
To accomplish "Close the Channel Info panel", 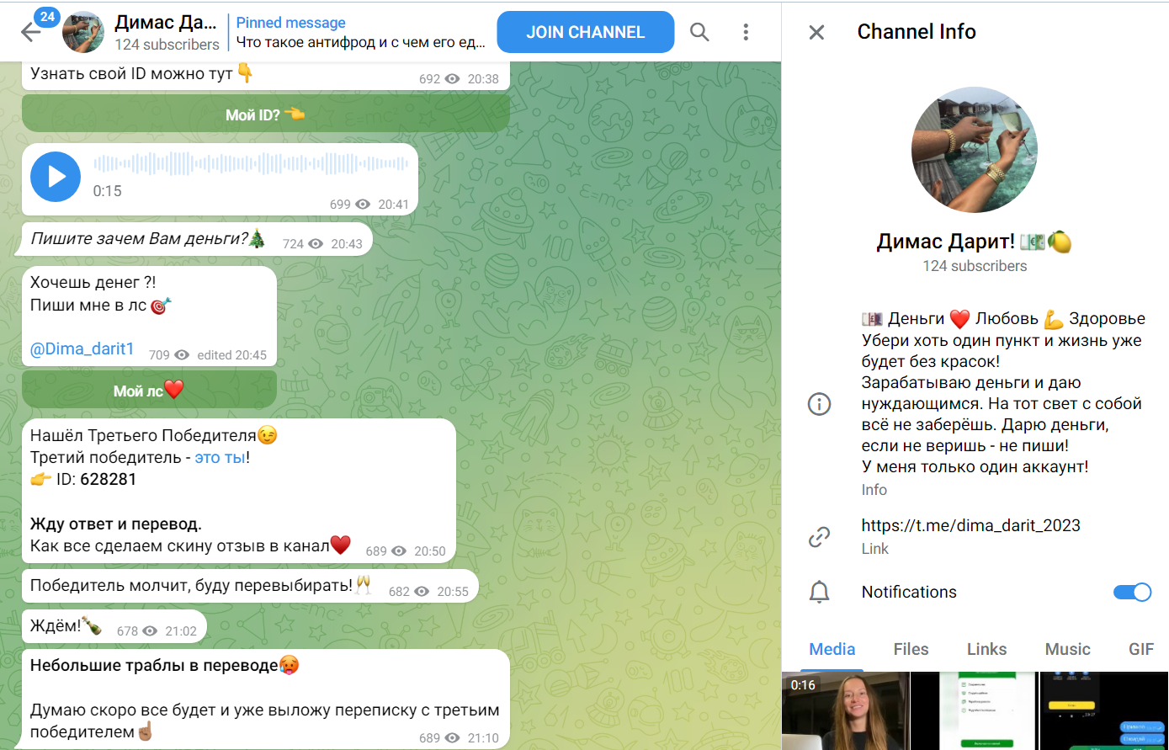I will (816, 32).
